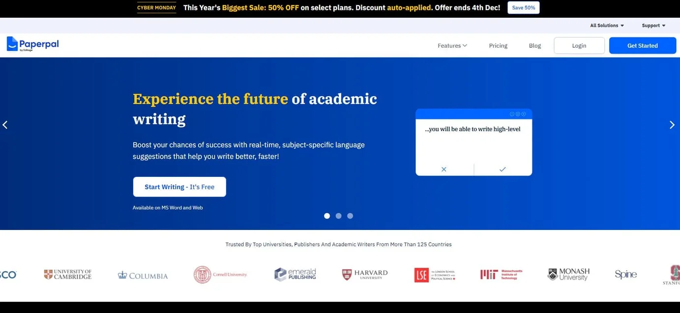Click the Biggest Sale banner text
The width and height of the screenshot is (680, 313).
(x=342, y=8)
